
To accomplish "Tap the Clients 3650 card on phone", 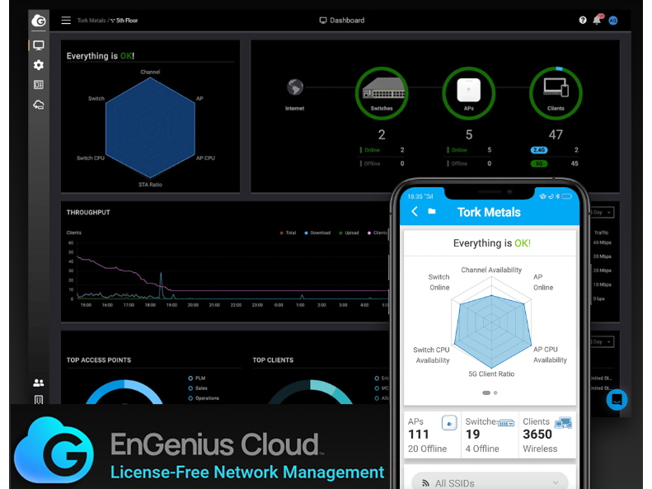I will (x=547, y=435).
